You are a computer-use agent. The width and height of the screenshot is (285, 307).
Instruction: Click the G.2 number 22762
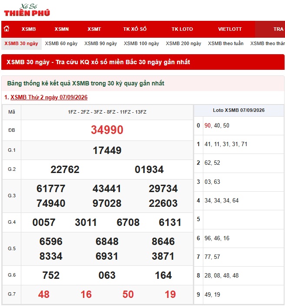[x=65, y=170]
